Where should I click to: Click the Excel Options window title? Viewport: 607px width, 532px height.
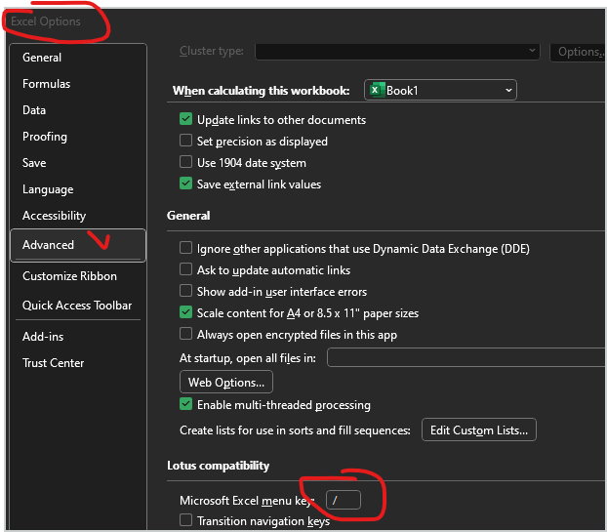click(46, 21)
